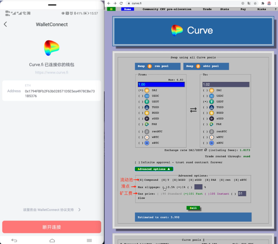Open the Stats menu item
Screen dimensions: 278x244
(225, 9)
